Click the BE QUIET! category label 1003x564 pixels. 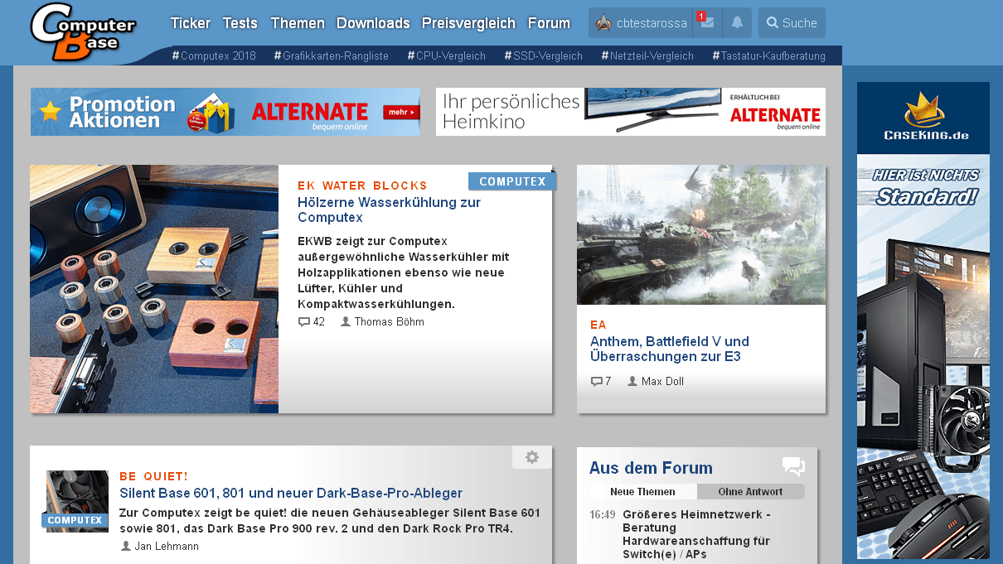[x=153, y=476]
